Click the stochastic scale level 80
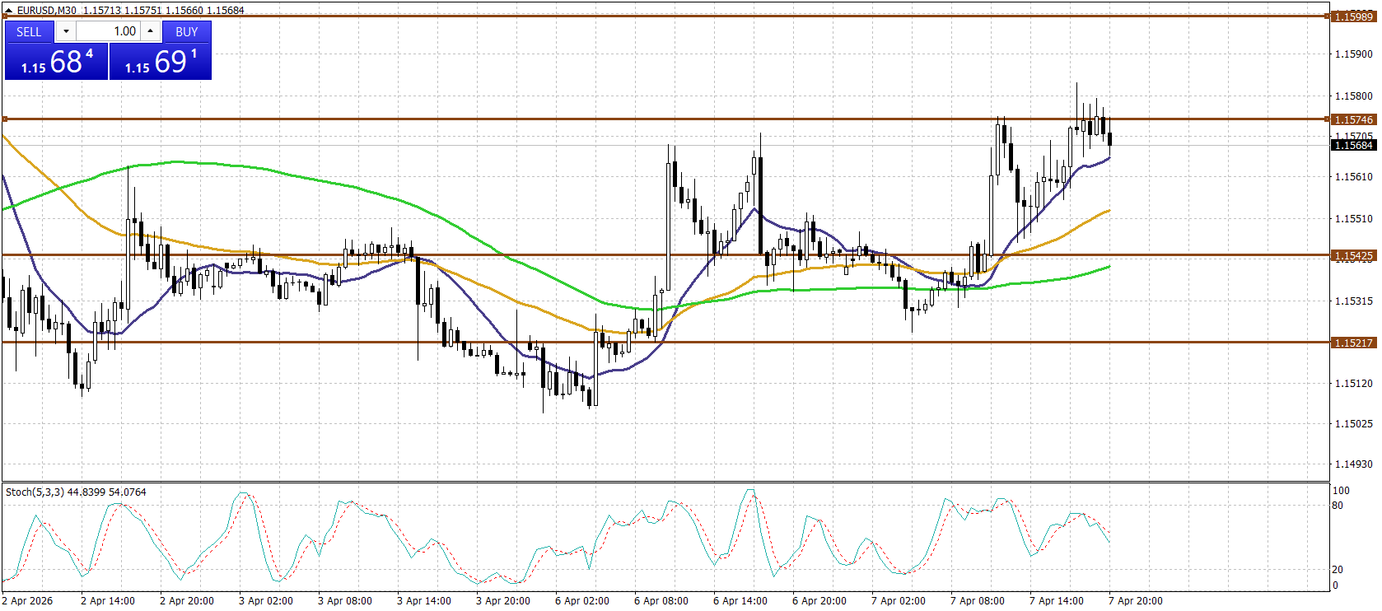Viewport: 1382px width, 611px height. tap(1338, 506)
